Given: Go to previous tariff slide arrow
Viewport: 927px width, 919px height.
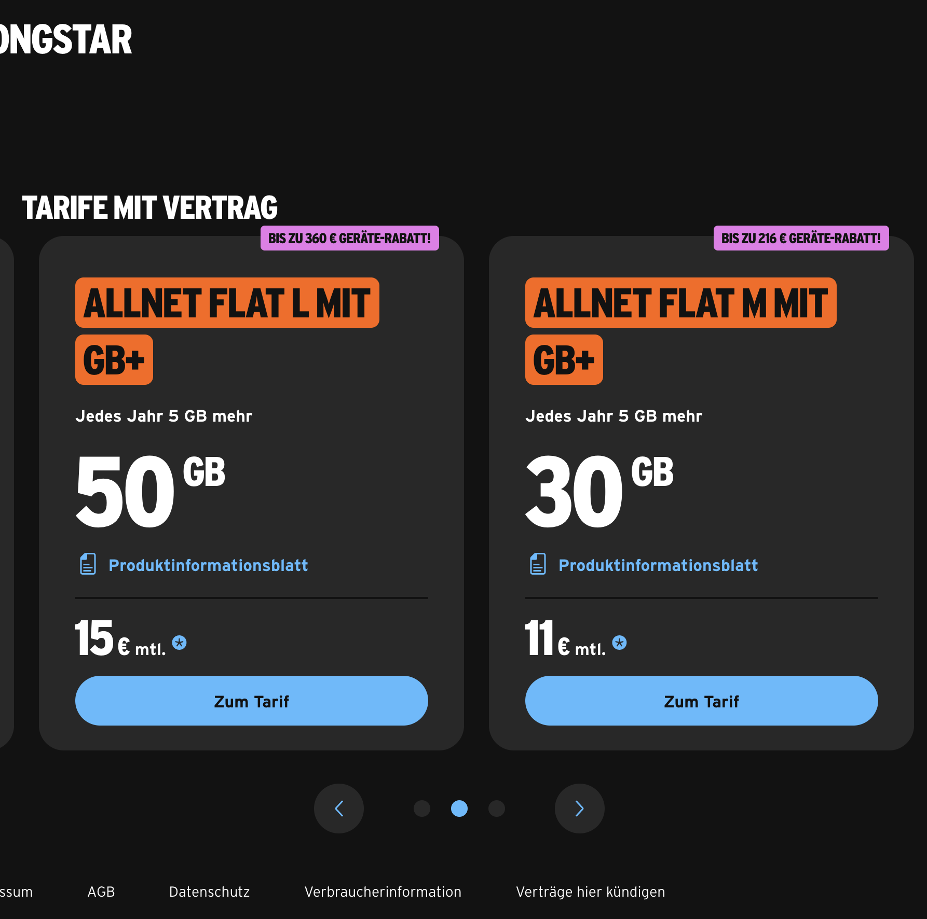Looking at the screenshot, I should pyautogui.click(x=339, y=809).
